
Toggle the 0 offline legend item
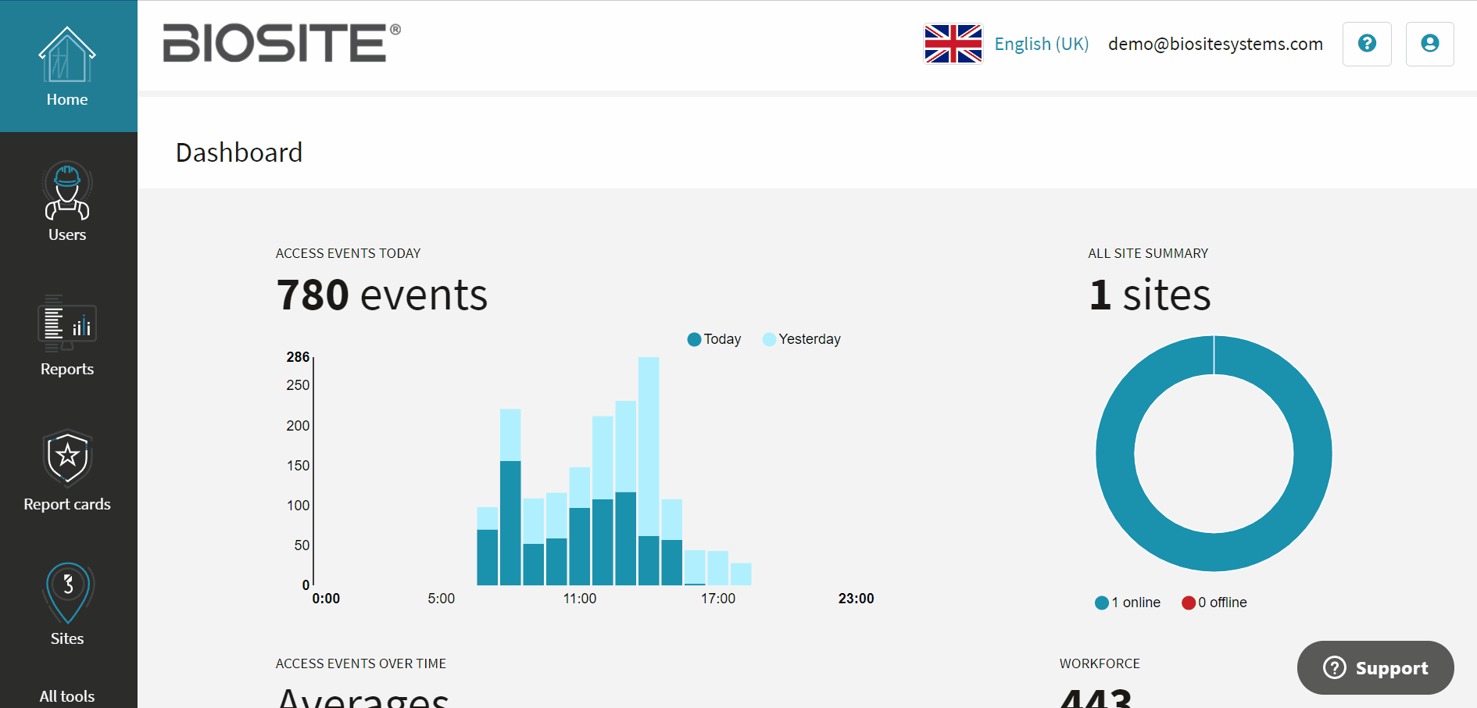[1214, 603]
